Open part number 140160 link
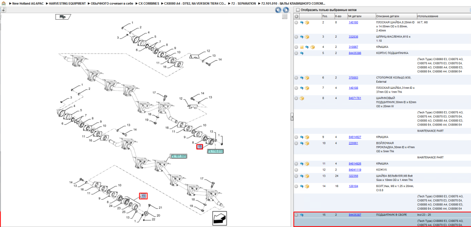 pyautogui.click(x=353, y=23)
